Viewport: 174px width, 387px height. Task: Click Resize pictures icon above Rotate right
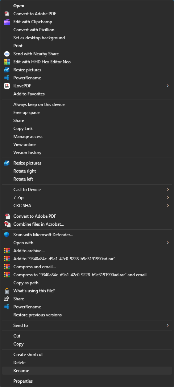(7, 163)
